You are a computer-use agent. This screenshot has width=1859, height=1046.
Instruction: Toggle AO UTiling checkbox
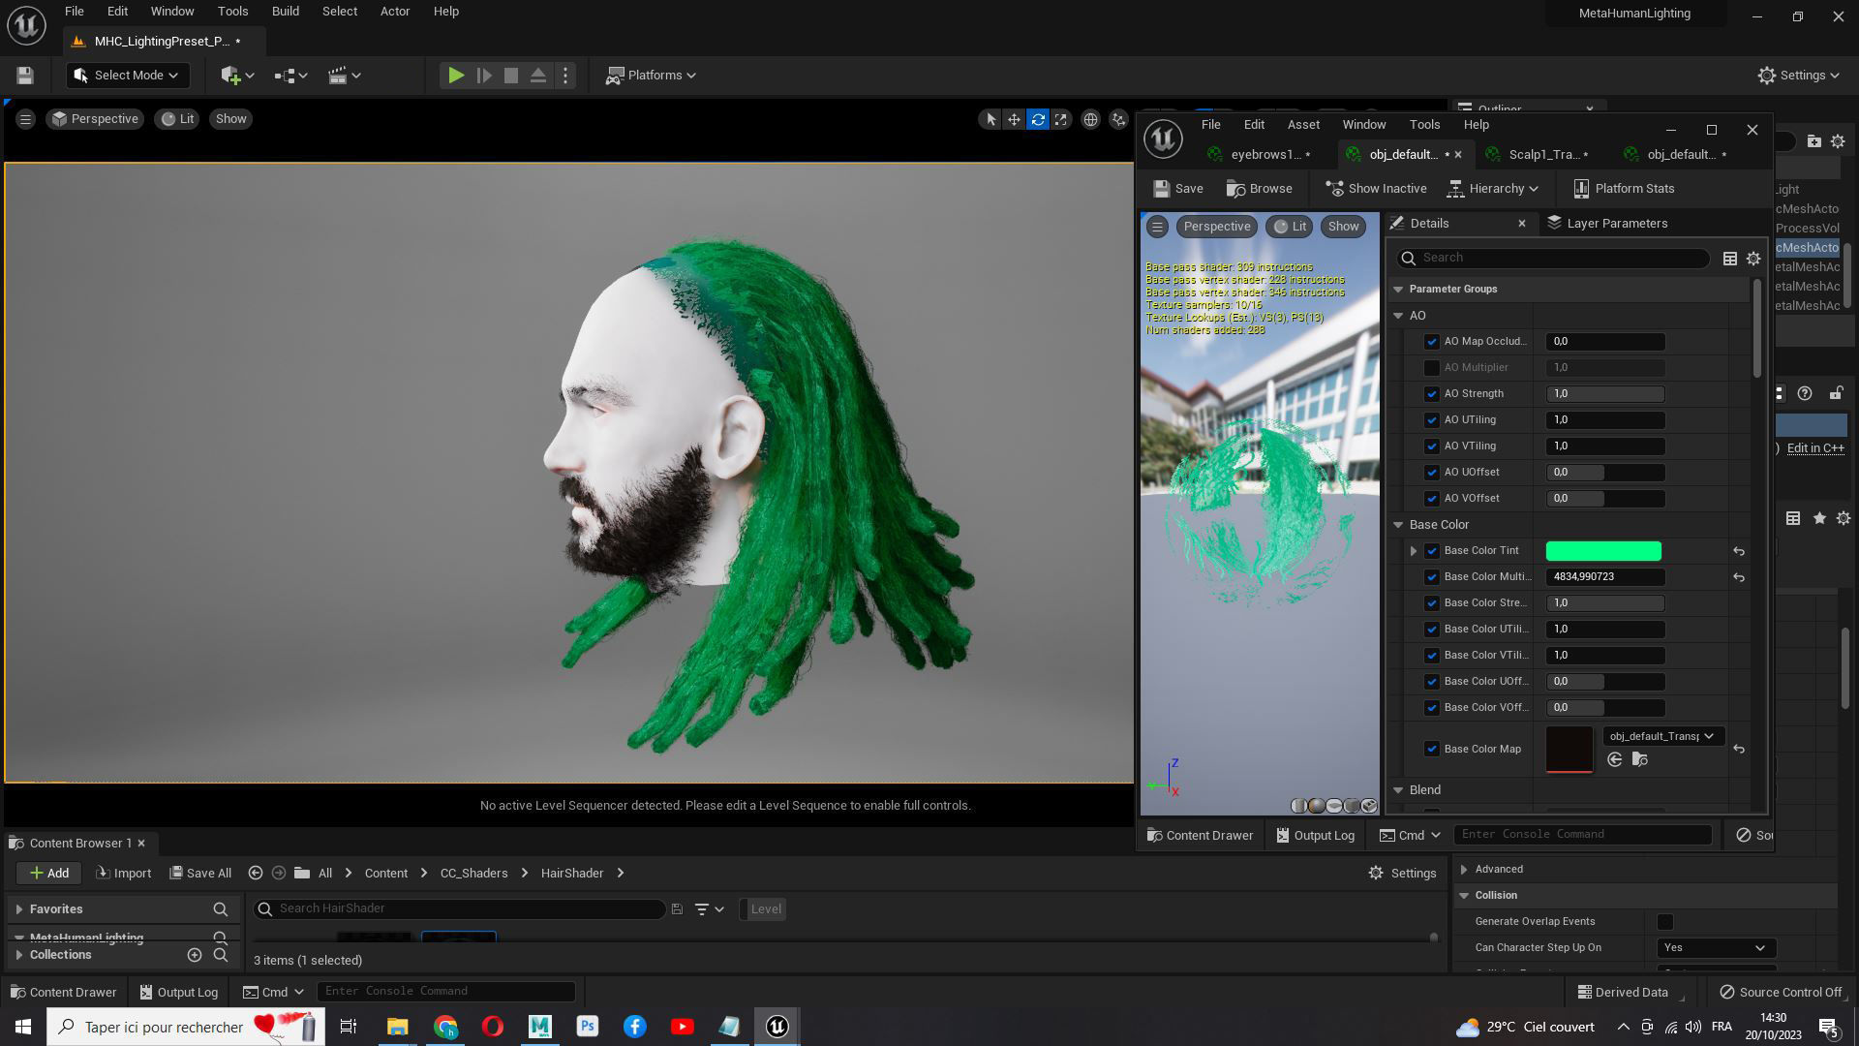point(1432,420)
